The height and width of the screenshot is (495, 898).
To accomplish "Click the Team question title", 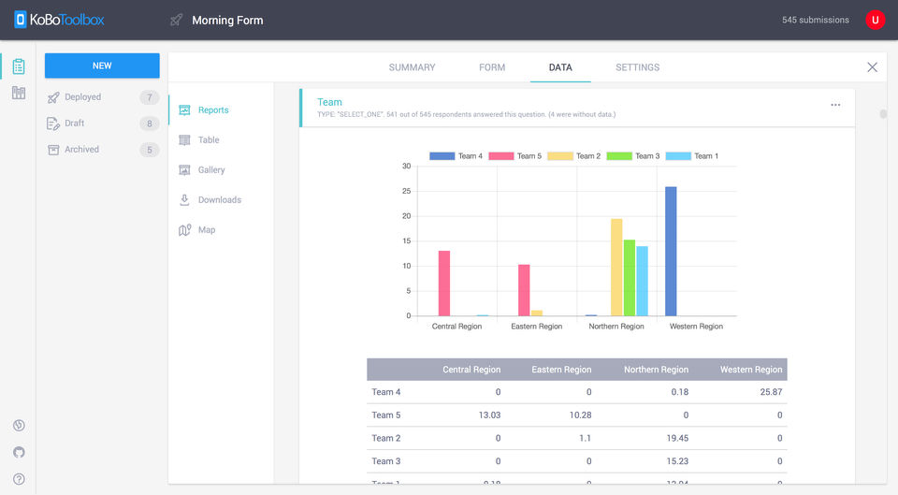I will [x=329, y=102].
